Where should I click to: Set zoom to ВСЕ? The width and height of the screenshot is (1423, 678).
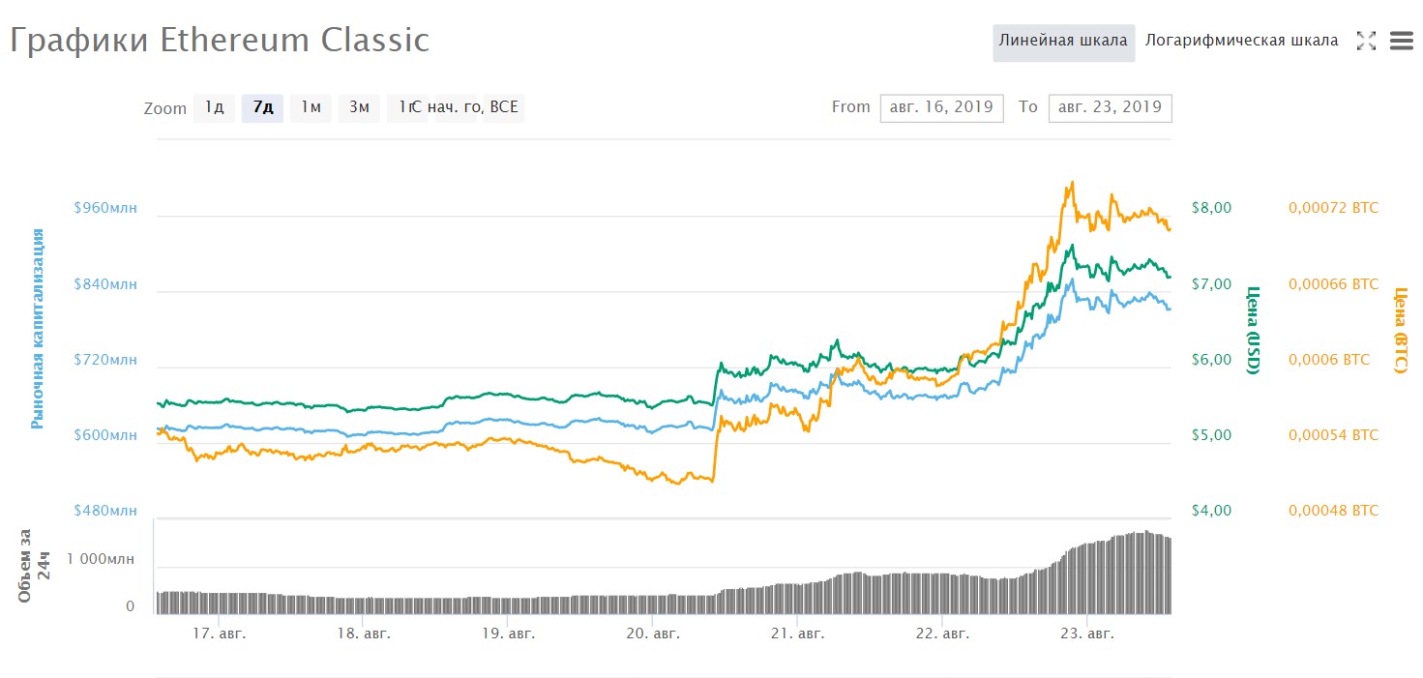tap(504, 107)
